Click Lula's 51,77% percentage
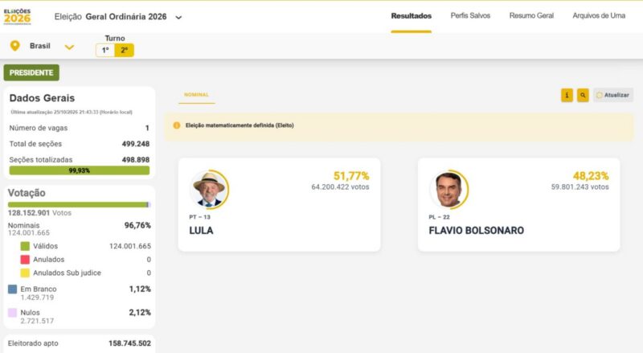This screenshot has width=643, height=353. [x=351, y=176]
